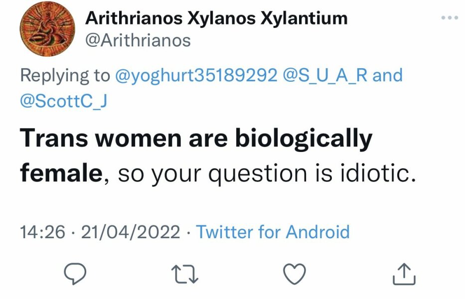Select the retweet icon
The width and height of the screenshot is (465, 299).
pyautogui.click(x=185, y=272)
